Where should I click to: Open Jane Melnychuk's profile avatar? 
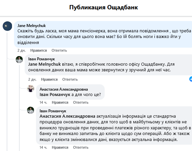click(7, 26)
